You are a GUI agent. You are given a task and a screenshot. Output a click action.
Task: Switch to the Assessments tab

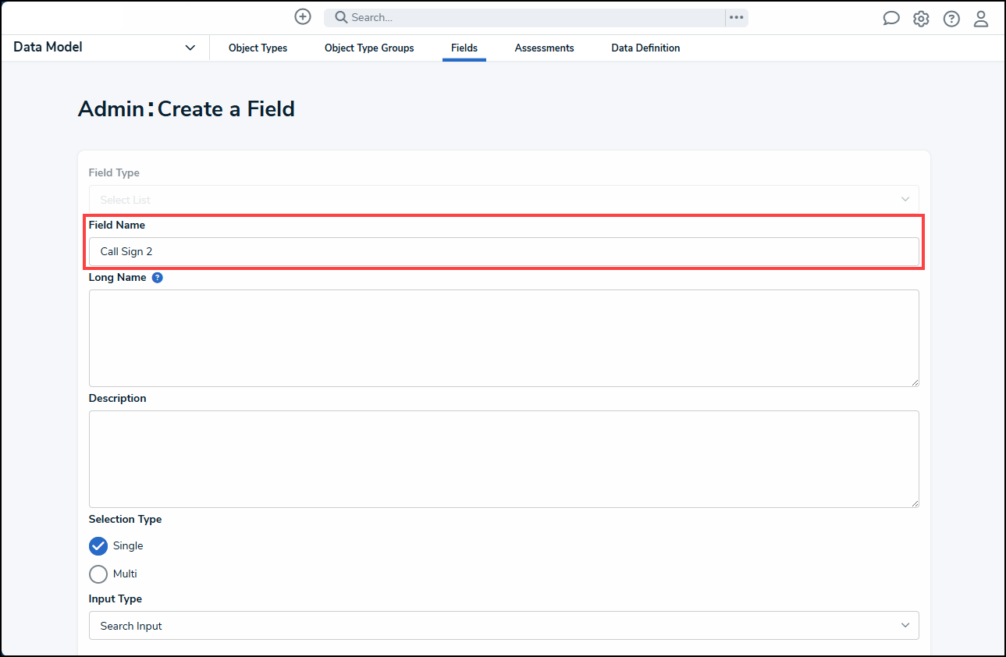[544, 48]
